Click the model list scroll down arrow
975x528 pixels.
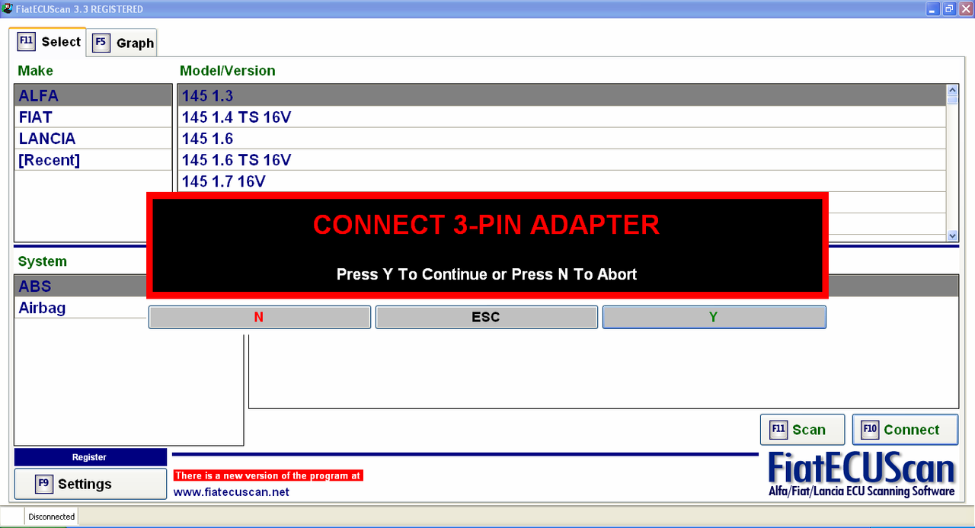tap(952, 236)
